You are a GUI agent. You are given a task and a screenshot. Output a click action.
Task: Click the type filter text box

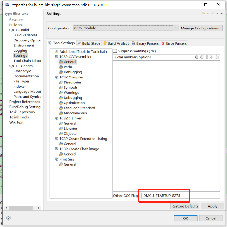[x=23, y=13]
